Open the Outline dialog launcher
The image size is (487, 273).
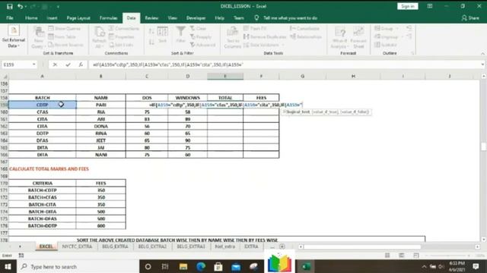click(412, 53)
